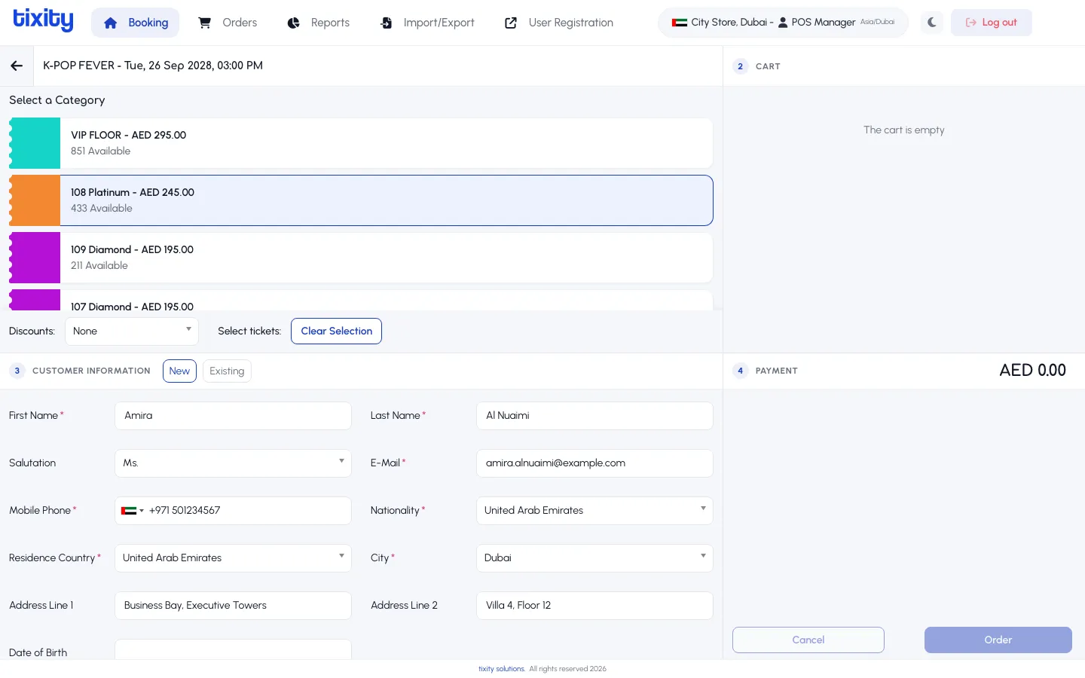The image size is (1085, 678).
Task: Switch to Existing customer
Action: pos(227,371)
